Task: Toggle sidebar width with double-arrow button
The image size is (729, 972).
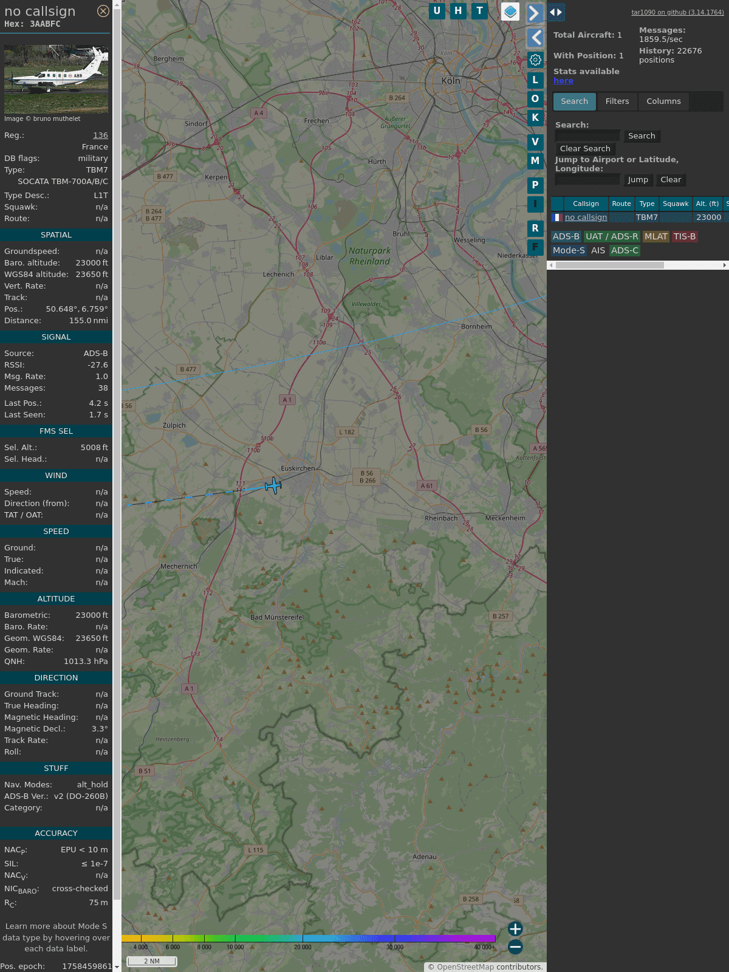Action: [556, 12]
